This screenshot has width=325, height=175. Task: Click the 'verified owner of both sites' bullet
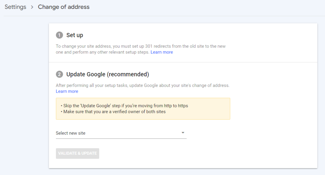(x=113, y=112)
